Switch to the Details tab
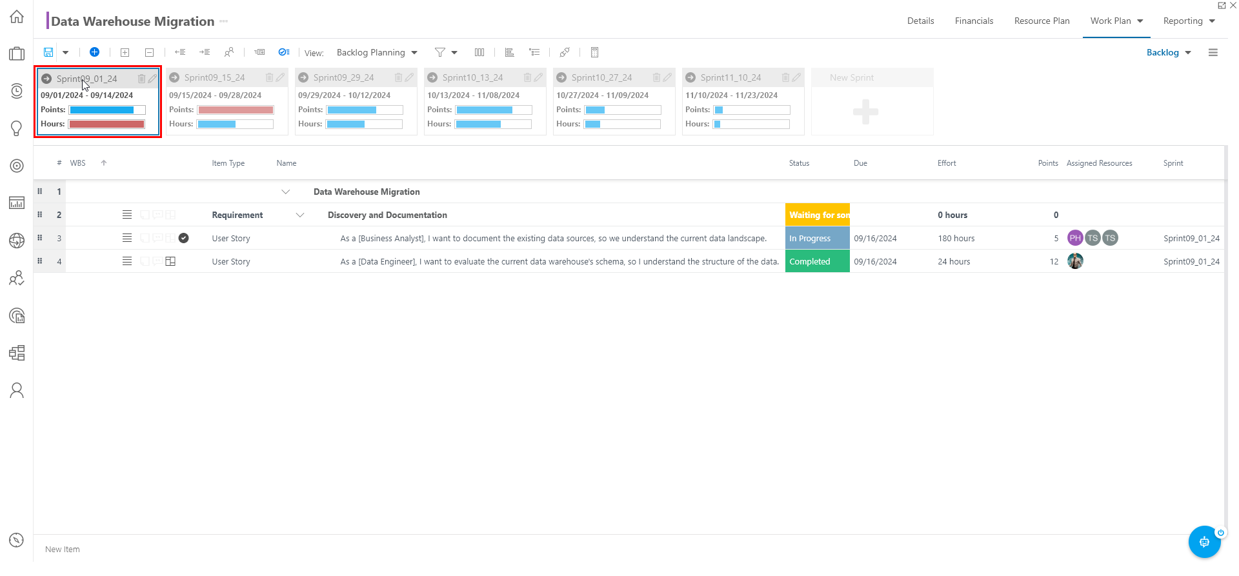1239x576 pixels. pos(920,21)
